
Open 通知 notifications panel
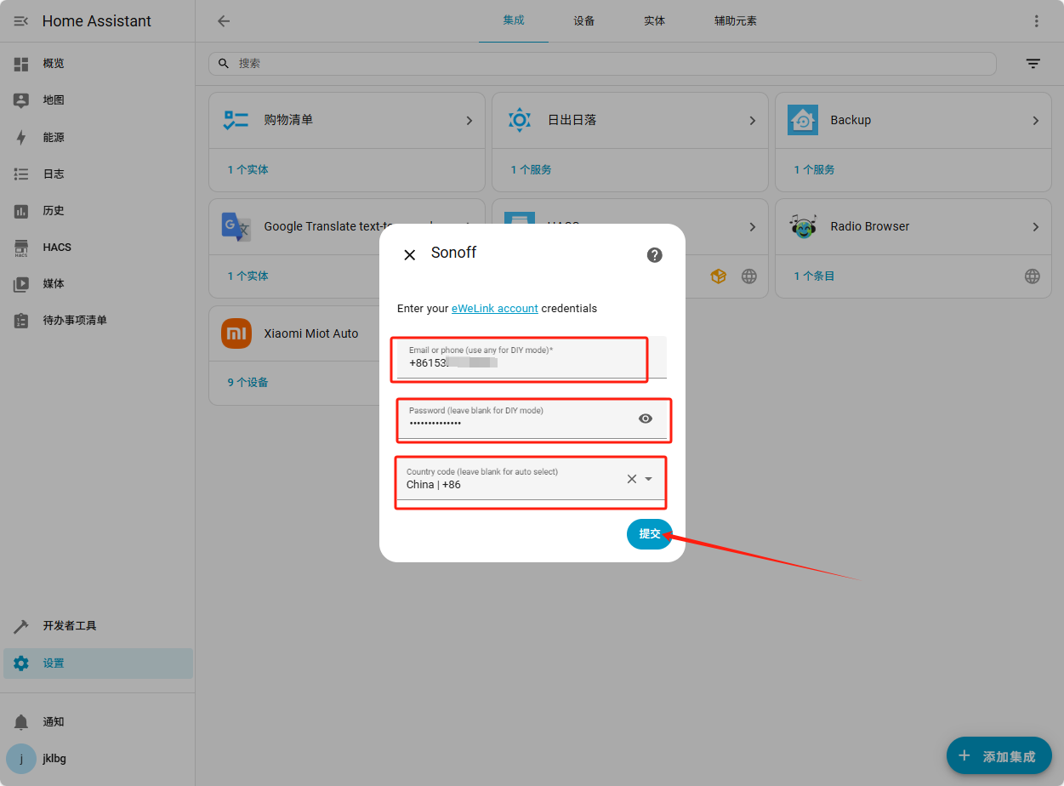(x=98, y=722)
